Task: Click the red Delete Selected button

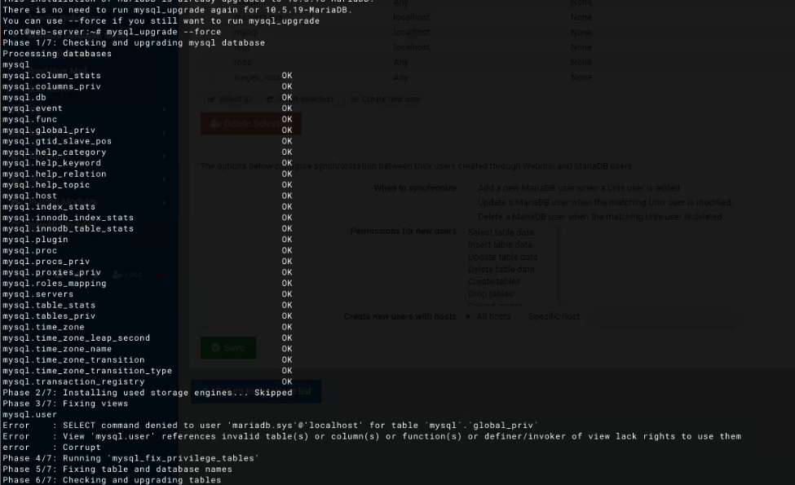Action: [x=251, y=124]
